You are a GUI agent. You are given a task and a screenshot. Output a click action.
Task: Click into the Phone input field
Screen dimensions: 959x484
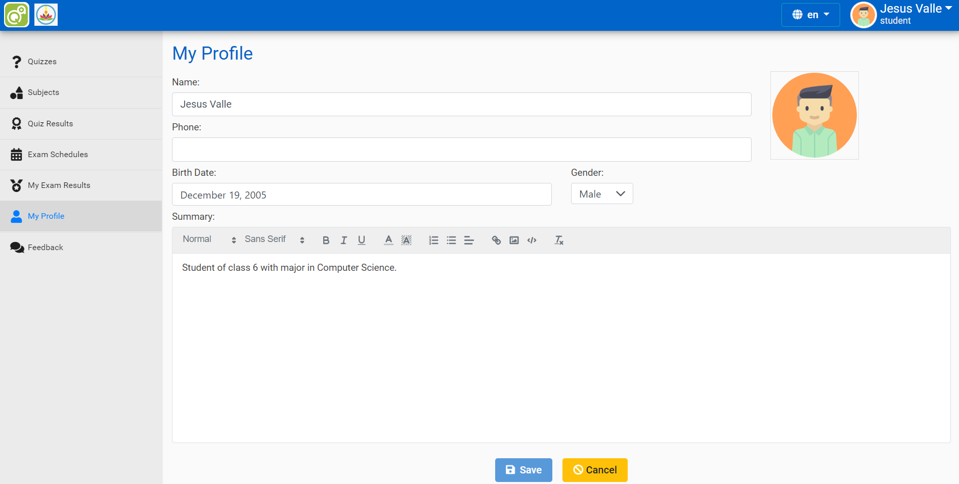(461, 150)
